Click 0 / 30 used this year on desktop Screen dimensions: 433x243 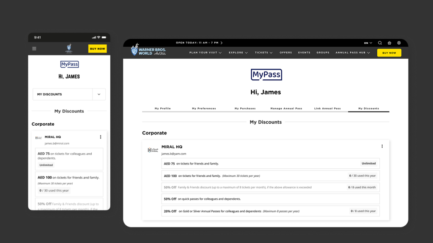pos(362,176)
